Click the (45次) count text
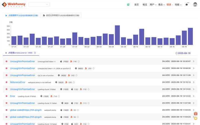The height and width of the screenshot is (125, 200). point(64,76)
